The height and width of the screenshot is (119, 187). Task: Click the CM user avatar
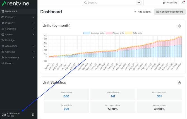[x=4, y=115]
